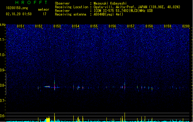Click the tall meteor echo near 0157

coord(125,86)
